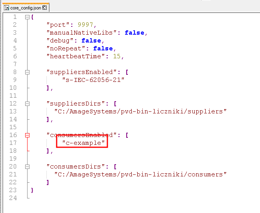Image resolution: width=260 pixels, height=213 pixels.
Task: Click the closing brace on line 23
Action: 32,190
